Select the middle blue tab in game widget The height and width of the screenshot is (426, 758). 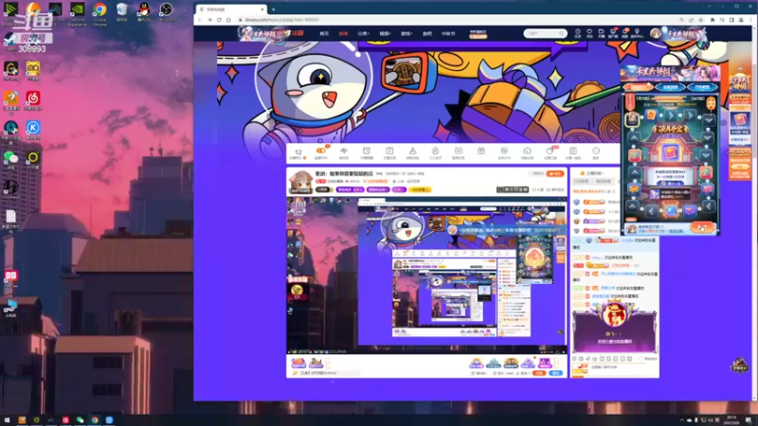(671, 87)
